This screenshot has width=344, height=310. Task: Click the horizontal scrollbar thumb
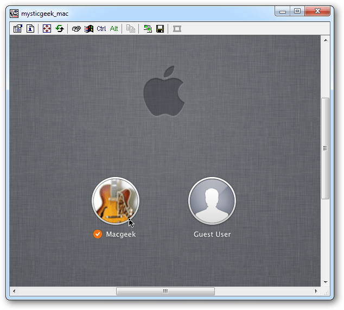(x=165, y=292)
